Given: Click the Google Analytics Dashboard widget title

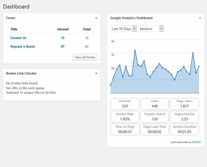Looking at the screenshot, I should 131,18.
